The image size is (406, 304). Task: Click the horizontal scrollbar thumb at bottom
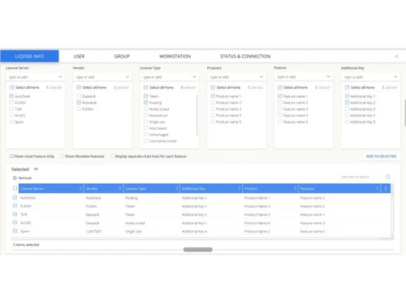[x=198, y=250]
